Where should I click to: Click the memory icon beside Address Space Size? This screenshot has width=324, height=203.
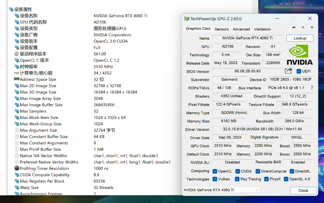17,79
